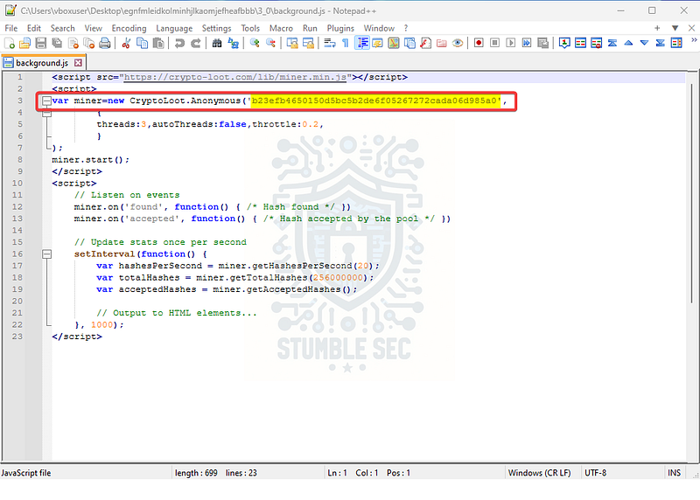Image resolution: width=700 pixels, height=500 pixels.
Task: Open the Function List icon
Action: [x=426, y=43]
